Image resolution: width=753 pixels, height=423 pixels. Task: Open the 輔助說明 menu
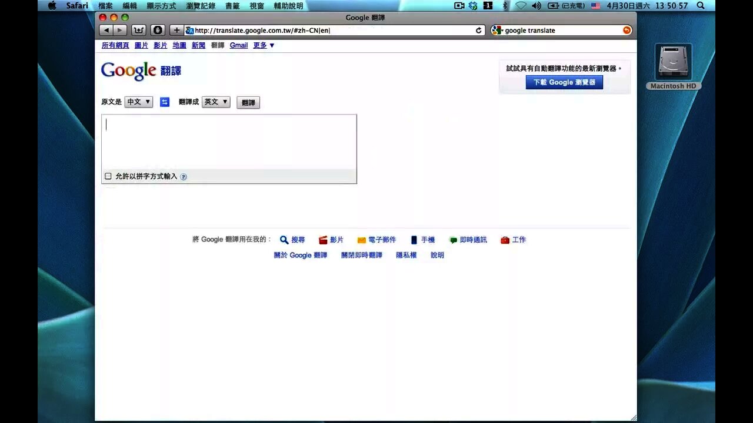tap(288, 5)
